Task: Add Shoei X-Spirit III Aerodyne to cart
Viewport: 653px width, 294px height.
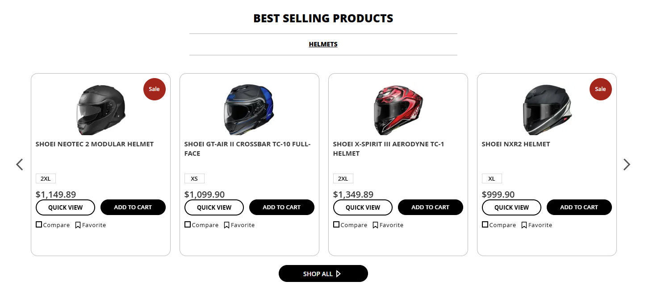Action: click(430, 207)
